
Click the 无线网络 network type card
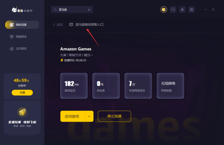[170, 86]
